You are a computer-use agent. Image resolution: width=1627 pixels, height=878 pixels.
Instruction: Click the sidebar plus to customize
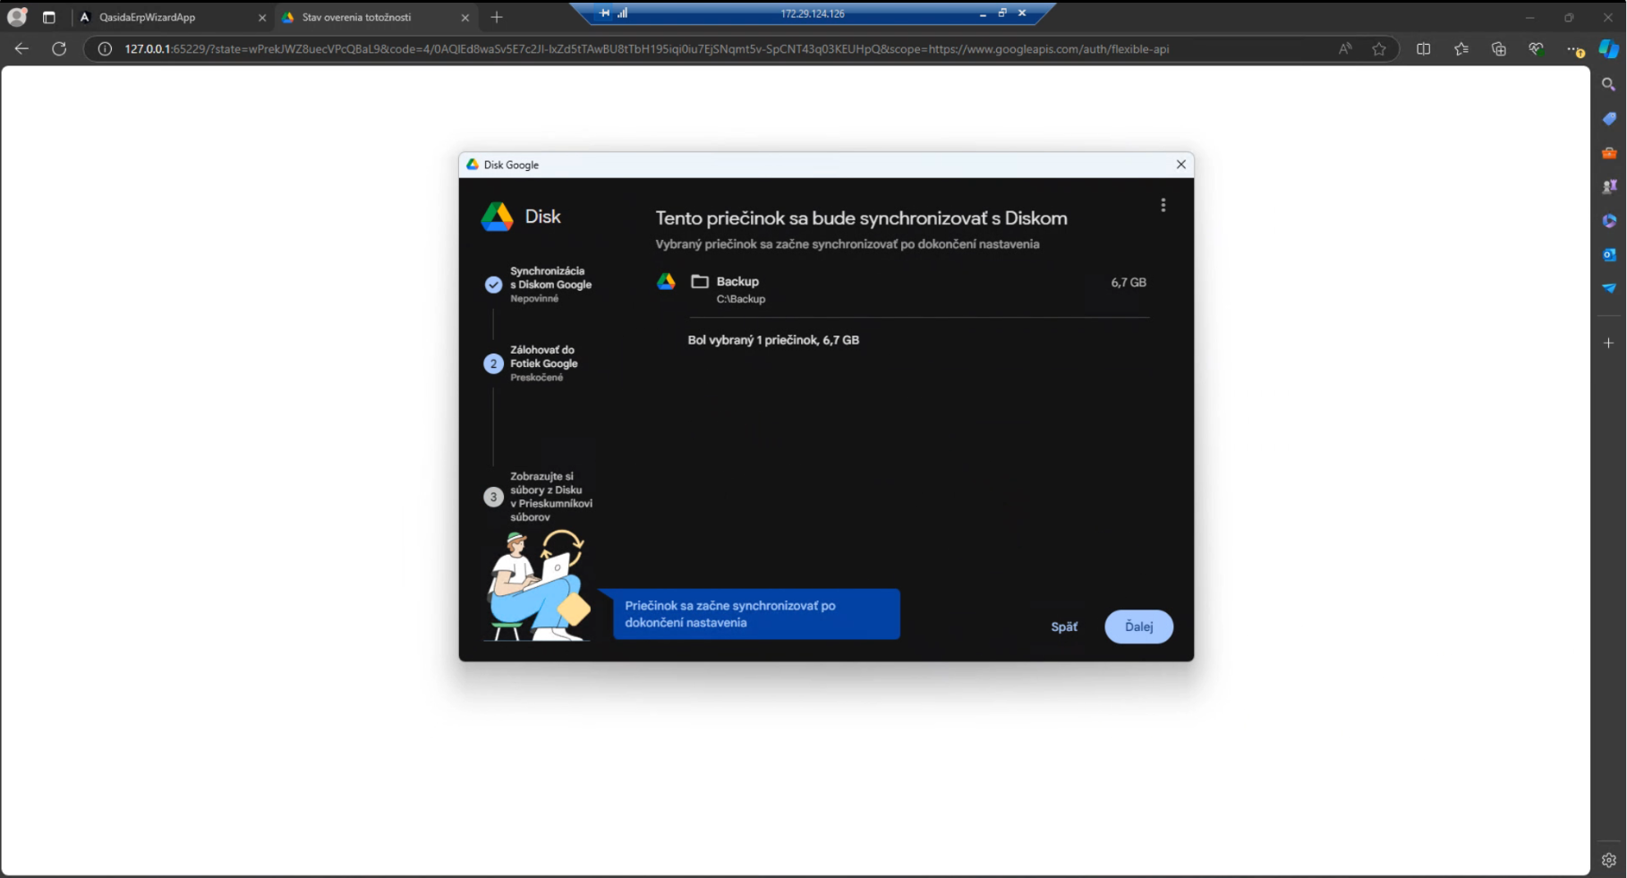click(1608, 343)
